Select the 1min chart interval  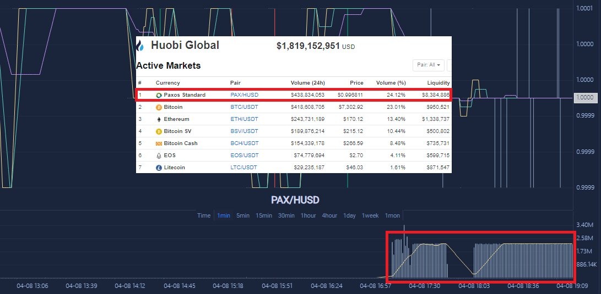pyautogui.click(x=224, y=215)
